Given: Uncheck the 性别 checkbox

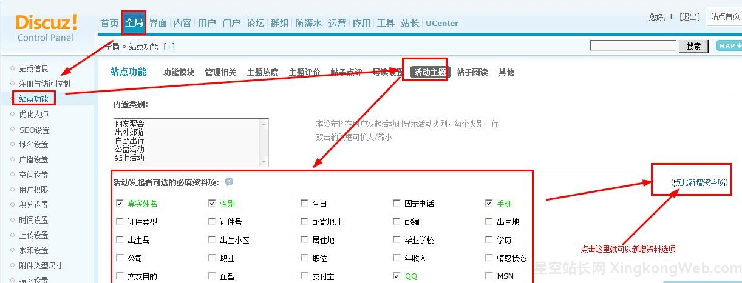Looking at the screenshot, I should pos(212,204).
